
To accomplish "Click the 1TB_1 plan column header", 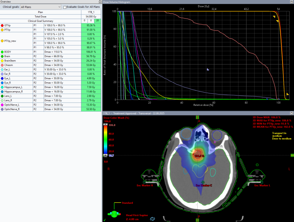I will pos(91,12).
